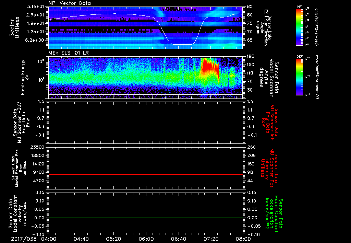Click the green constant velocity trace line
The image size is (351, 243).
click(x=146, y=218)
